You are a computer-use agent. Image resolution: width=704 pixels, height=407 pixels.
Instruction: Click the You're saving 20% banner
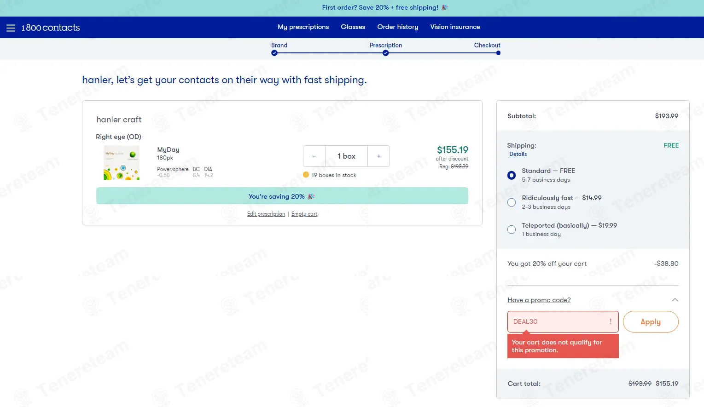click(x=282, y=196)
